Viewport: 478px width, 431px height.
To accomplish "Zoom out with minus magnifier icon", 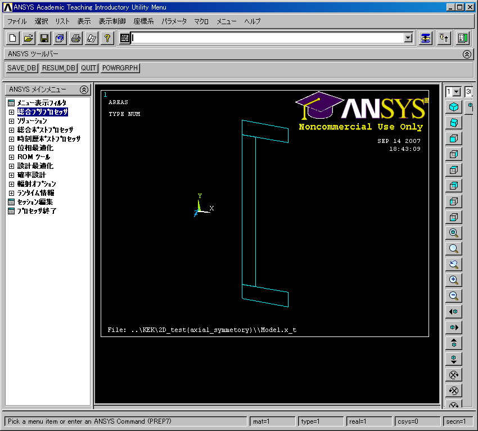I will click(454, 296).
